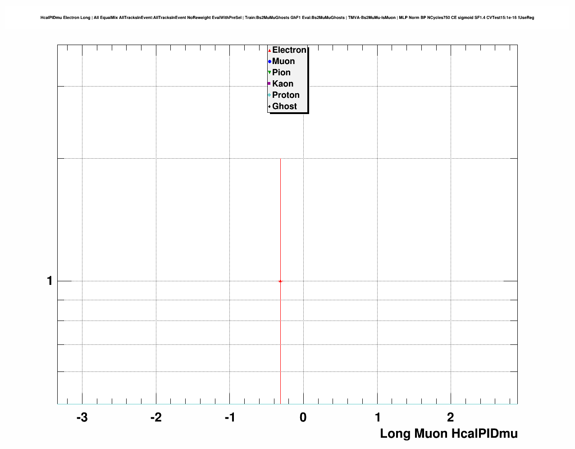Click the x-axis tick label 0
The width and height of the screenshot is (575, 449).
[x=303, y=417]
